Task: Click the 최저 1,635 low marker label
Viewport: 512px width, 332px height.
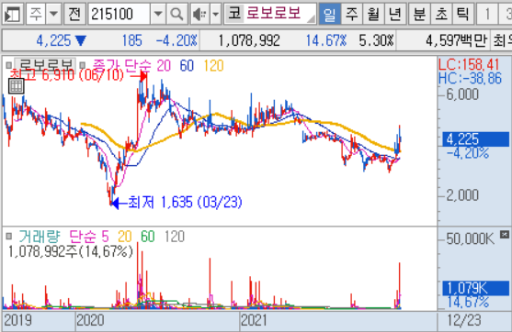Action: [x=185, y=203]
